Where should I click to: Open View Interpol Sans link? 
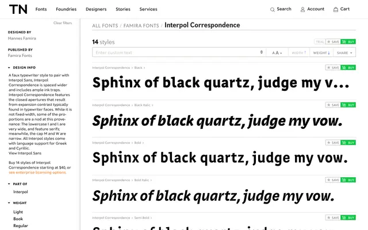click(25, 153)
